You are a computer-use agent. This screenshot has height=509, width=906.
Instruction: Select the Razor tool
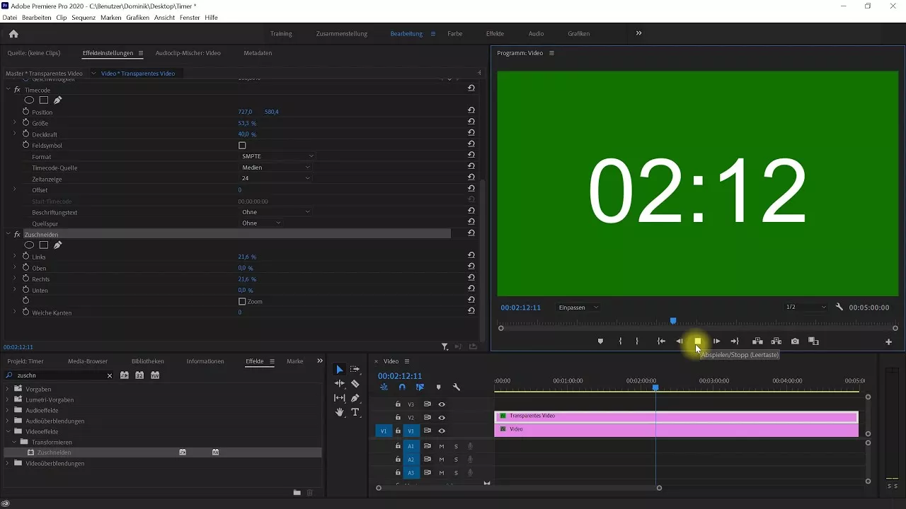(x=355, y=383)
